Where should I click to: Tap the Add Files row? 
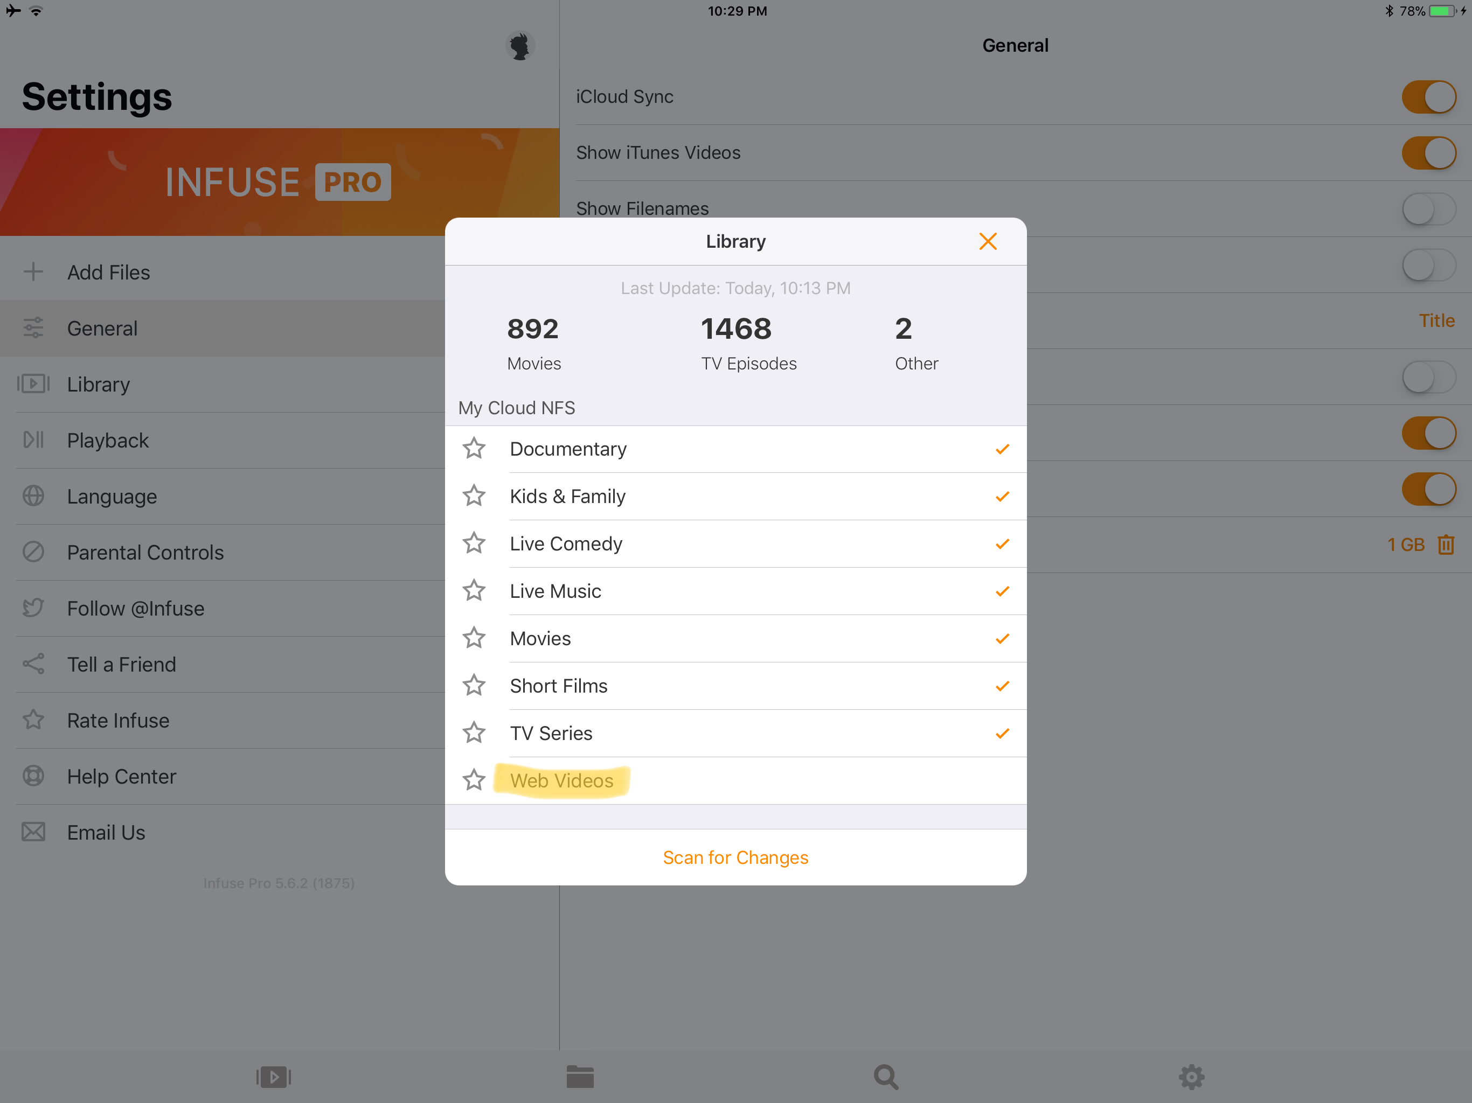pyautogui.click(x=108, y=272)
